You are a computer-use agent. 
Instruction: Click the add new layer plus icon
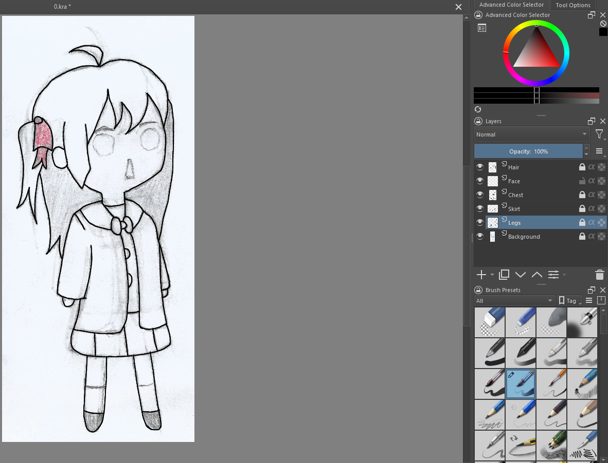[x=481, y=275]
